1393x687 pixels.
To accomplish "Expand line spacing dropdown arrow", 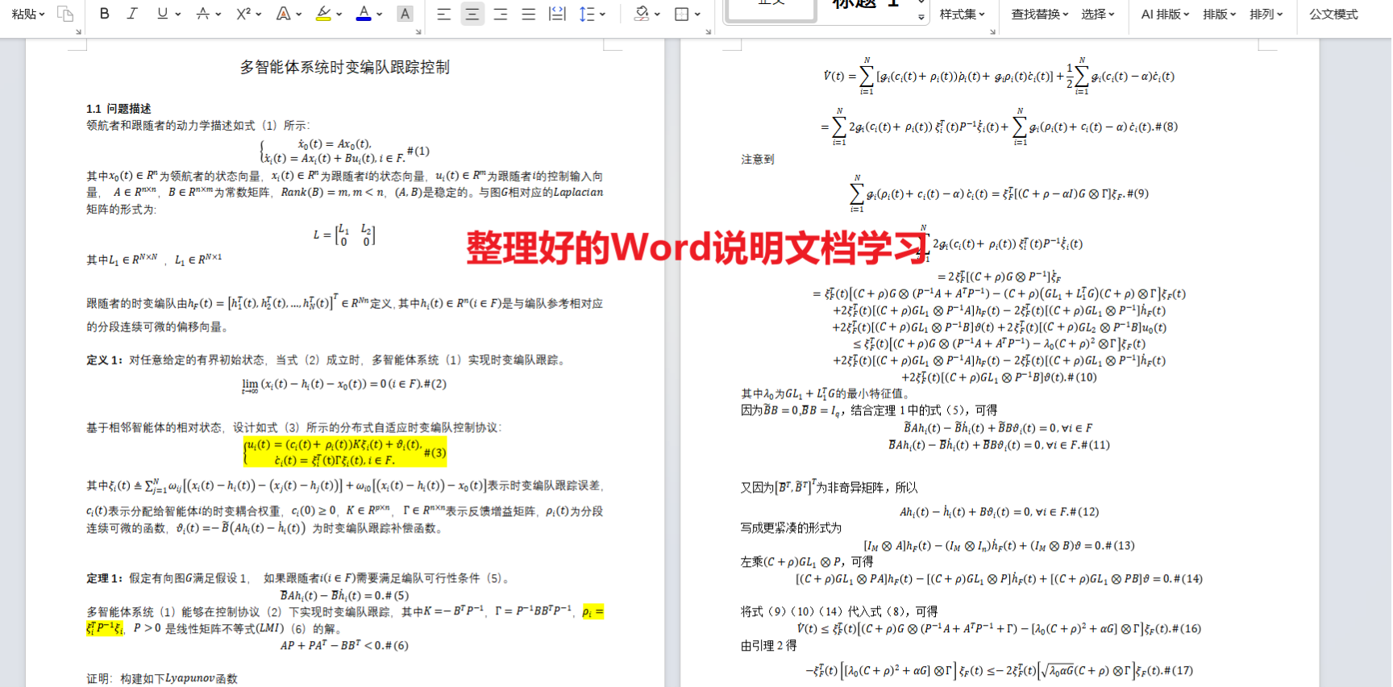I will click(x=602, y=15).
